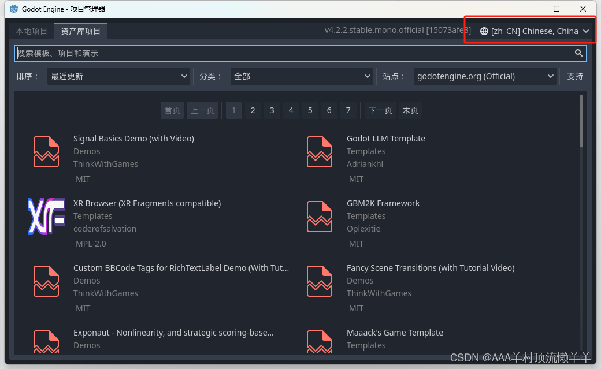Select page 7 button
Image resolution: width=601 pixels, height=369 pixels.
(348, 110)
